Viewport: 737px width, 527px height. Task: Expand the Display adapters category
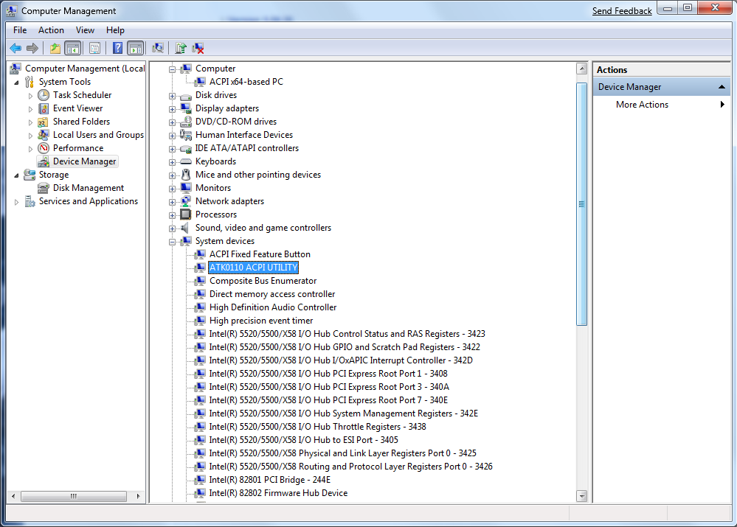click(173, 109)
